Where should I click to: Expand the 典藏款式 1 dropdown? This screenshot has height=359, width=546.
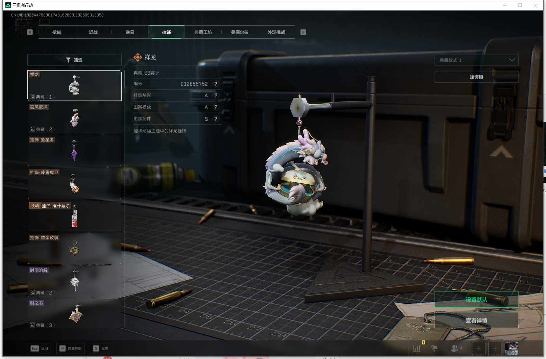pos(476,60)
